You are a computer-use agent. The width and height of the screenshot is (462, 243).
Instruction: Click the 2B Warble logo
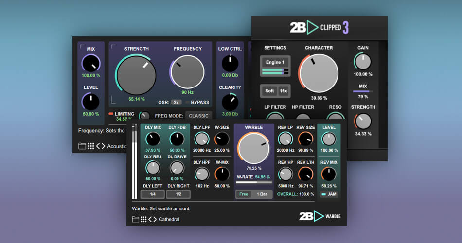(x=320, y=216)
